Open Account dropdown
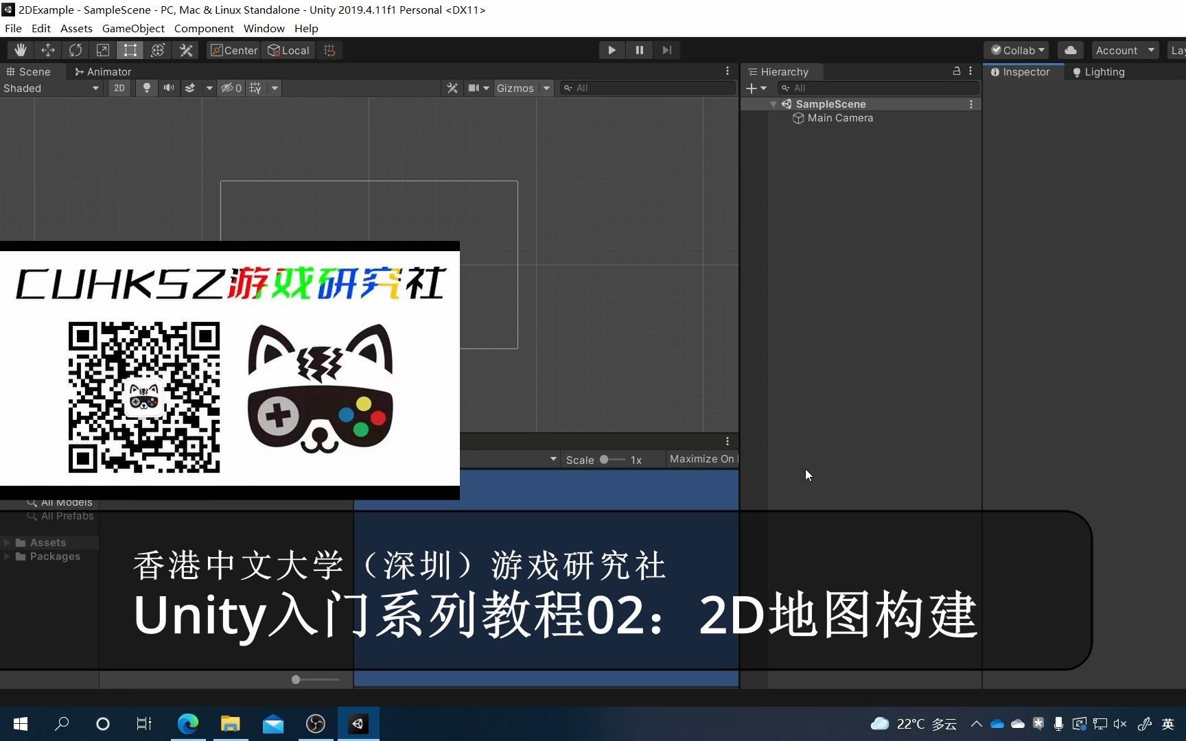The image size is (1186, 741). point(1125,50)
